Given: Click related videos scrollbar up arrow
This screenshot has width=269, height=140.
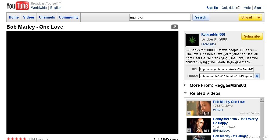Looking at the screenshot, I should click(x=262, y=100).
